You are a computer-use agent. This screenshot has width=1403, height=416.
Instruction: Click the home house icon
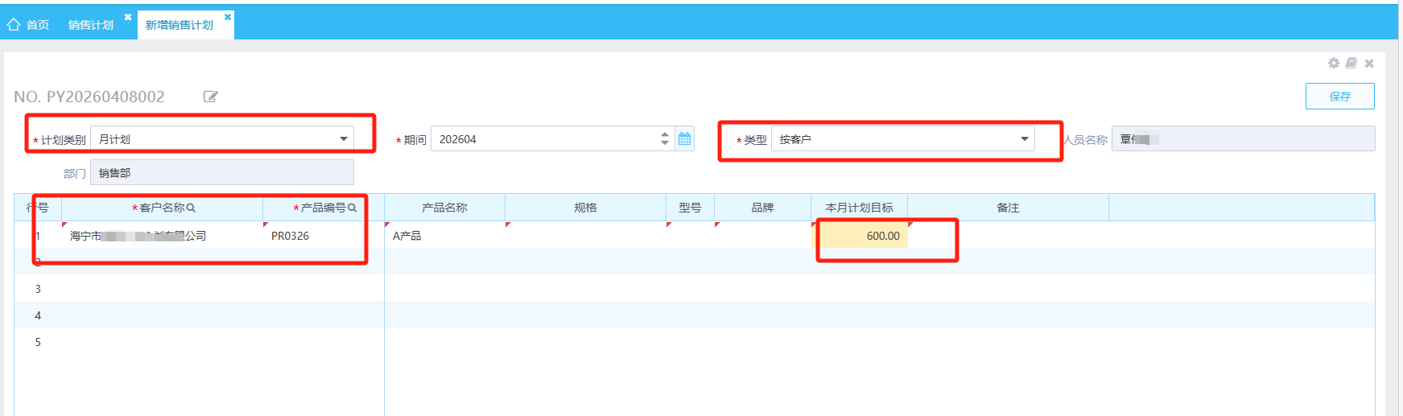(x=14, y=24)
